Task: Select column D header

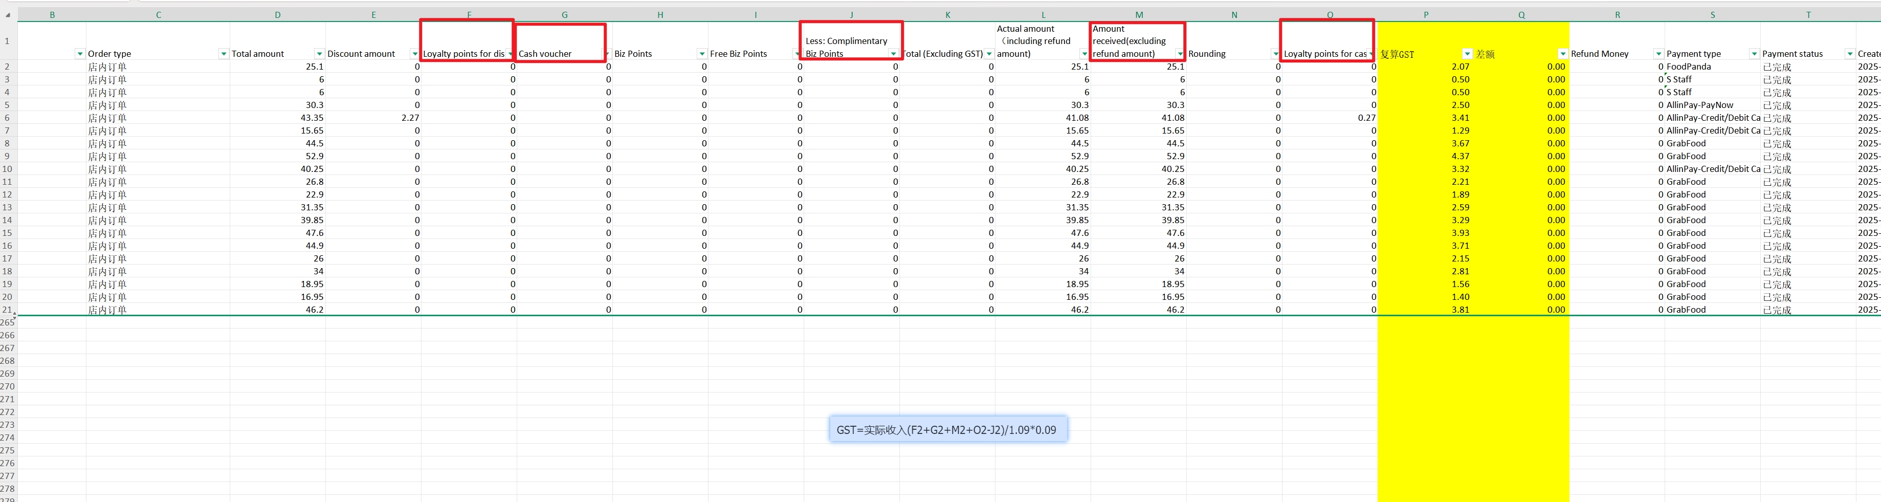Action: [x=277, y=15]
